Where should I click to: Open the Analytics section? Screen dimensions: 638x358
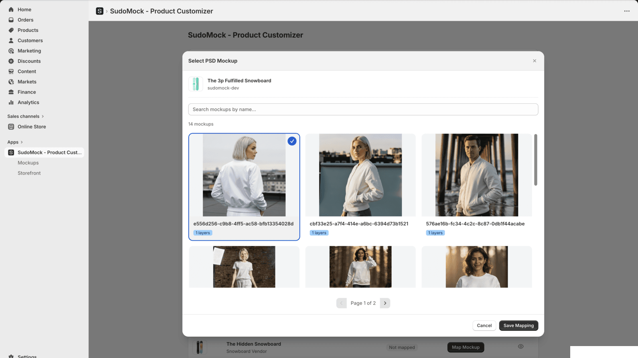pos(28,102)
